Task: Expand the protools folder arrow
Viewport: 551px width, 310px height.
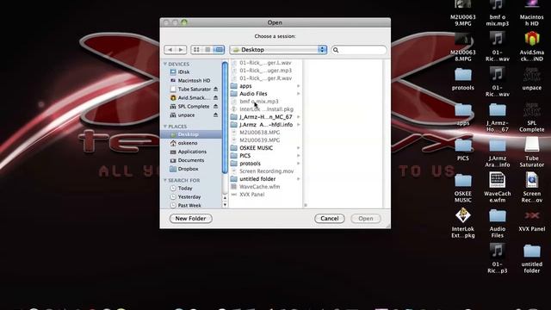Action: click(x=299, y=163)
